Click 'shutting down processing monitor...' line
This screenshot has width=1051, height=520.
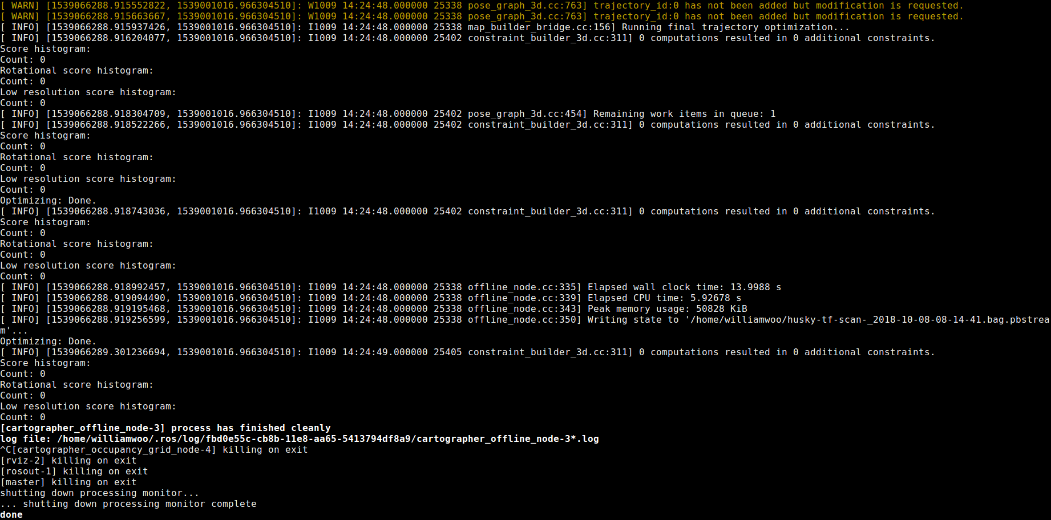click(x=100, y=493)
